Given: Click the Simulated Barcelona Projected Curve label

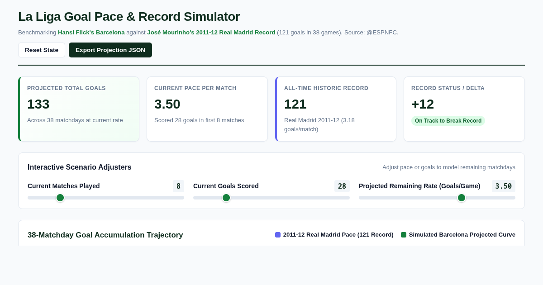Looking at the screenshot, I should point(462,235).
